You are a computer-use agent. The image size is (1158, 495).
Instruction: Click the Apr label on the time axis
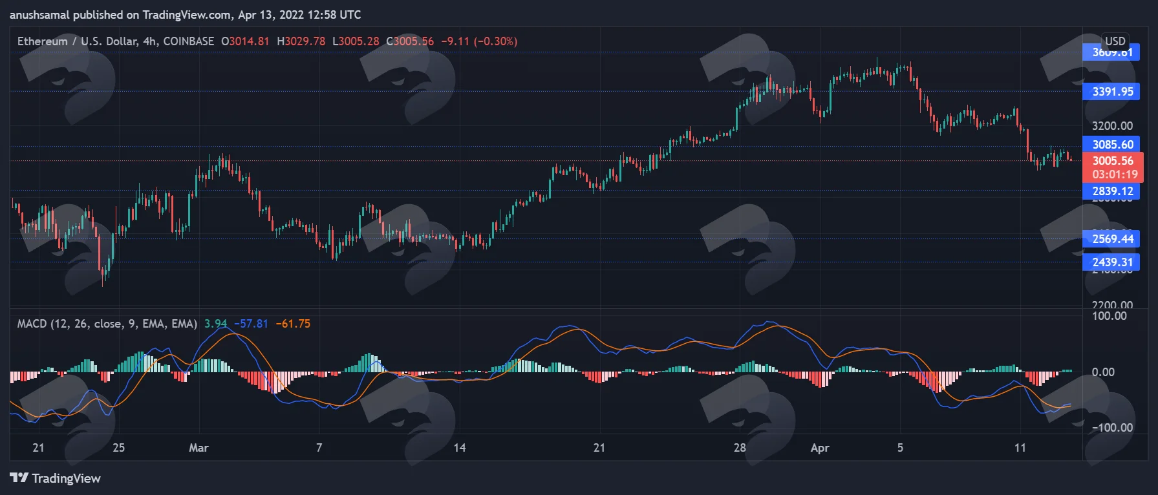pyautogui.click(x=820, y=448)
